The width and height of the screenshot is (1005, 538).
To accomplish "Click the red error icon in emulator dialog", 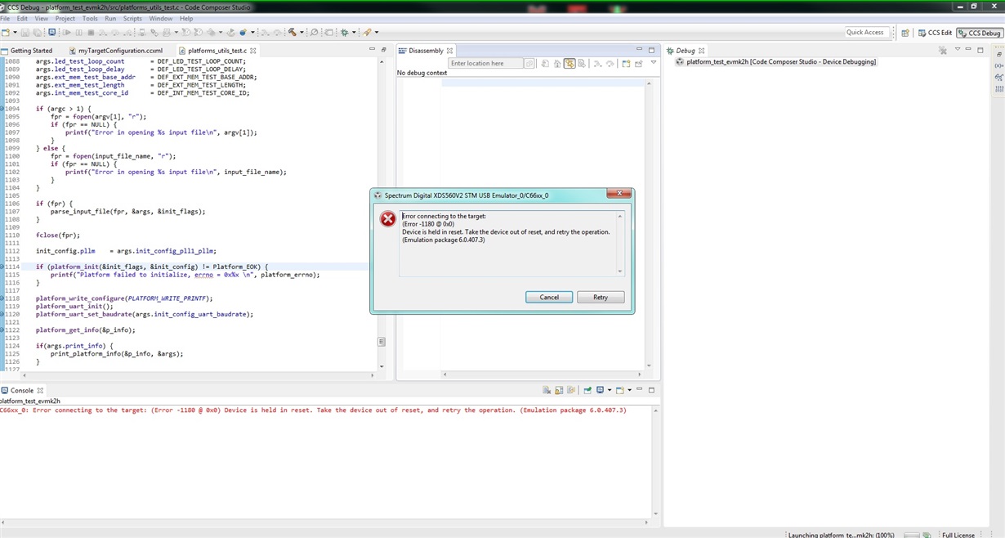I will tap(387, 219).
